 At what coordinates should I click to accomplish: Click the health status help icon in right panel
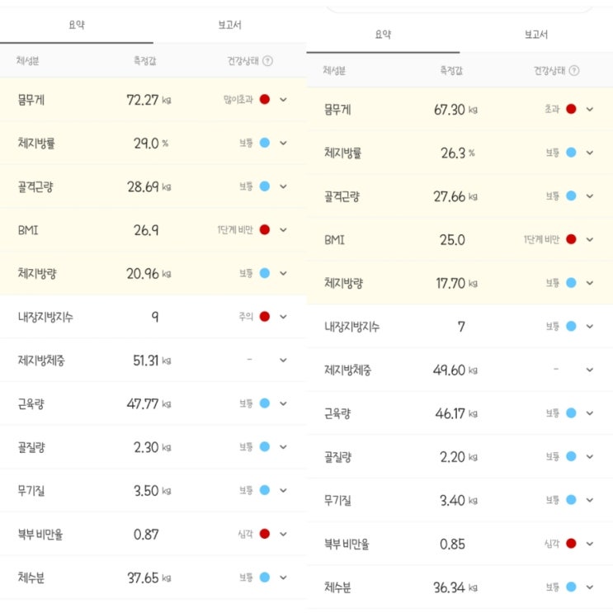[x=574, y=71]
